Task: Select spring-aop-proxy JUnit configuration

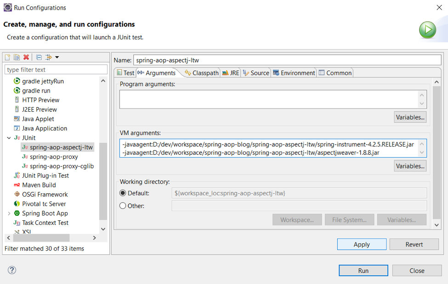Action: coord(54,157)
